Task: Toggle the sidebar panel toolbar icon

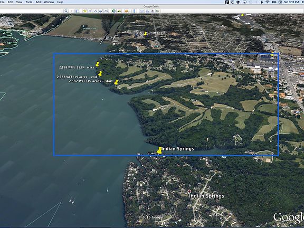Action: point(77,11)
